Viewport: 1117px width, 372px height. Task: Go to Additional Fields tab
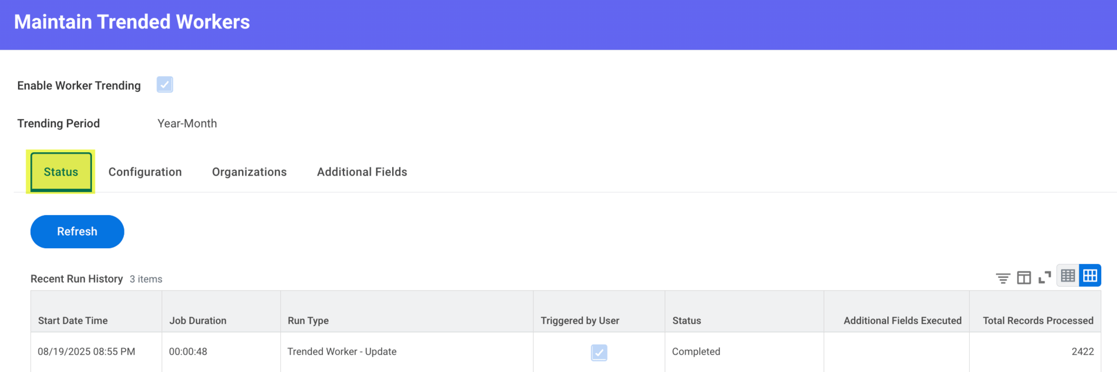click(362, 172)
